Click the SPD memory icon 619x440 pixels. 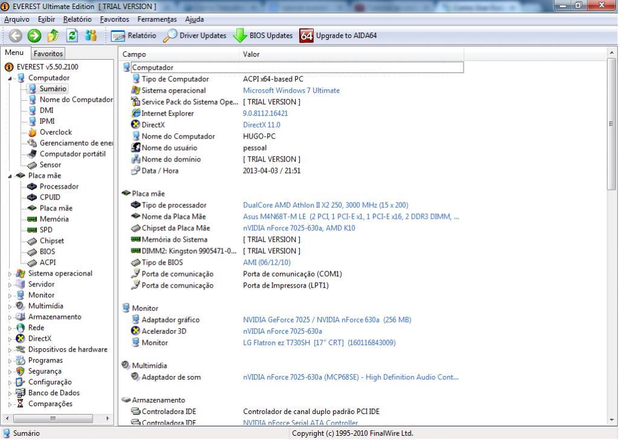coord(33,230)
